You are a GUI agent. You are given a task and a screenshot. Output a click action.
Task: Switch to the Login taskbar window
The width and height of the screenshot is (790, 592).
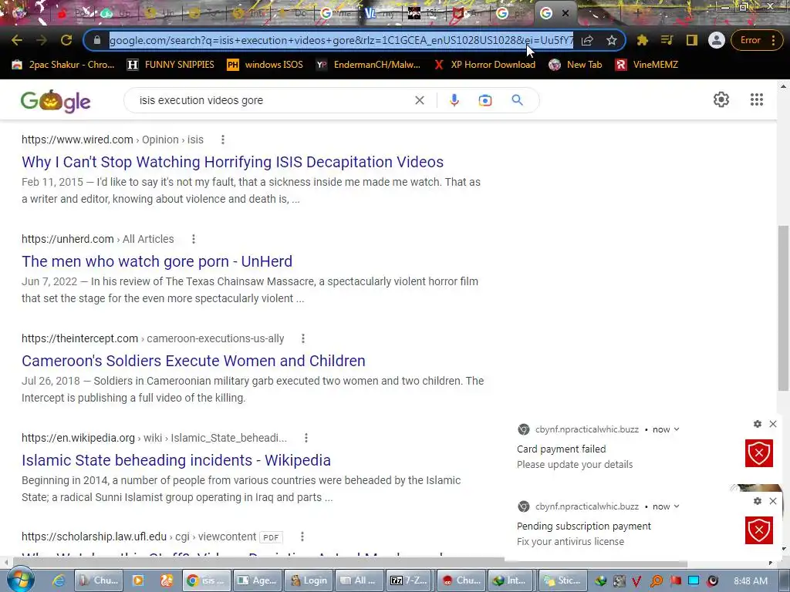(x=309, y=580)
